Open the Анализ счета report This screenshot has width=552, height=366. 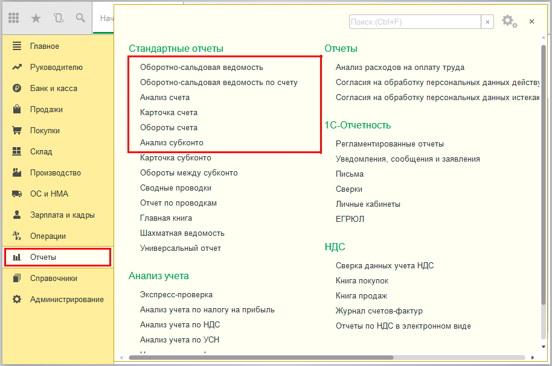(165, 98)
